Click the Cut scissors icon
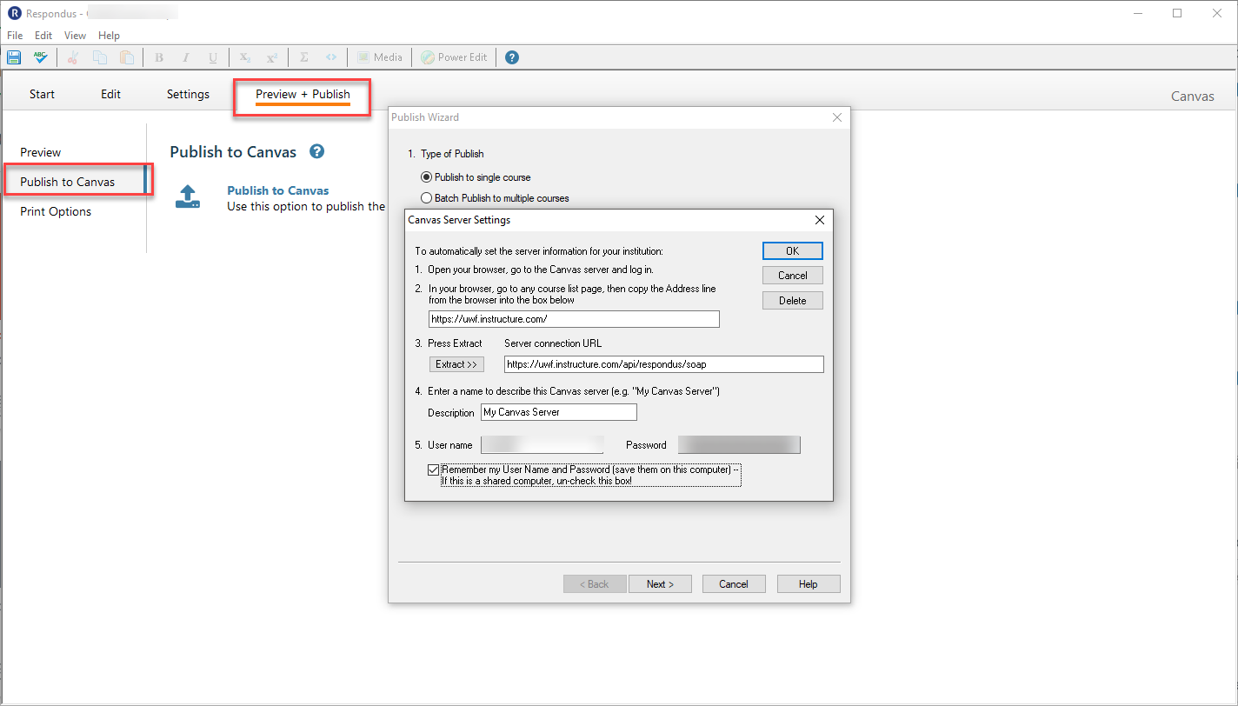 [x=73, y=57]
